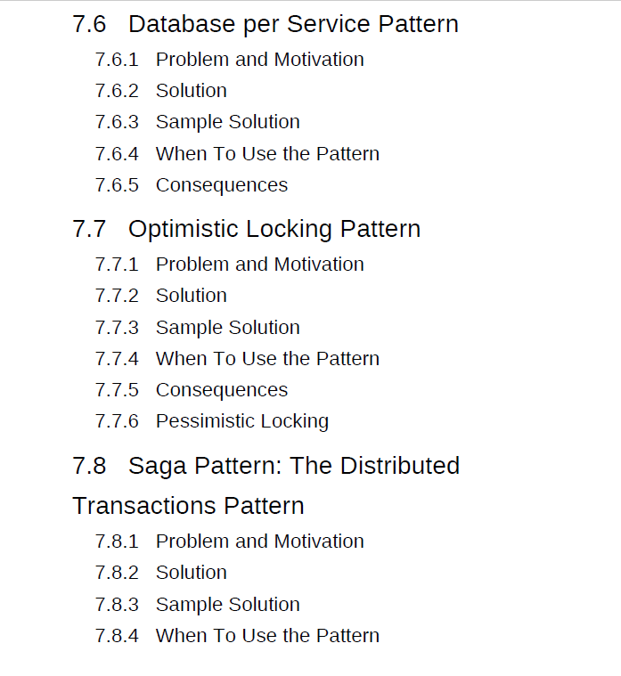Select 7.6.4 When To Use the Pattern
The width and height of the screenshot is (621, 676).
[x=267, y=154]
